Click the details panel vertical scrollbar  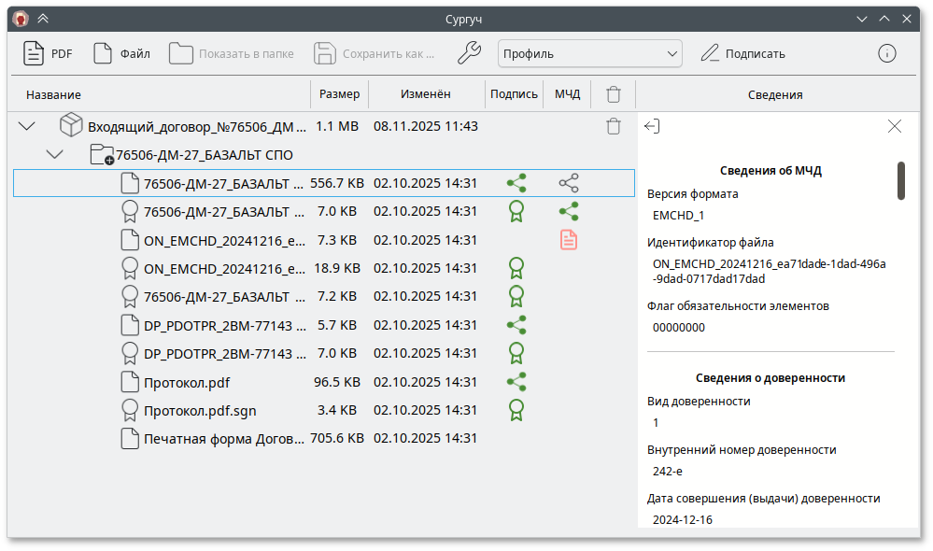point(901,180)
